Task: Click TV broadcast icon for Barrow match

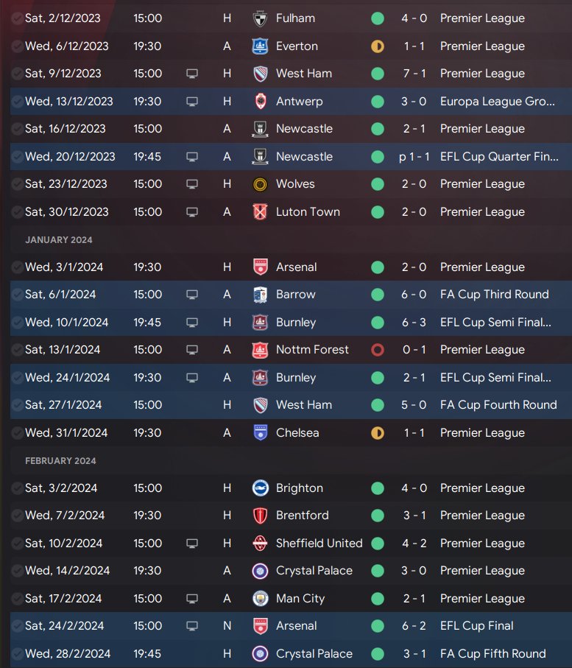Action: tap(192, 295)
